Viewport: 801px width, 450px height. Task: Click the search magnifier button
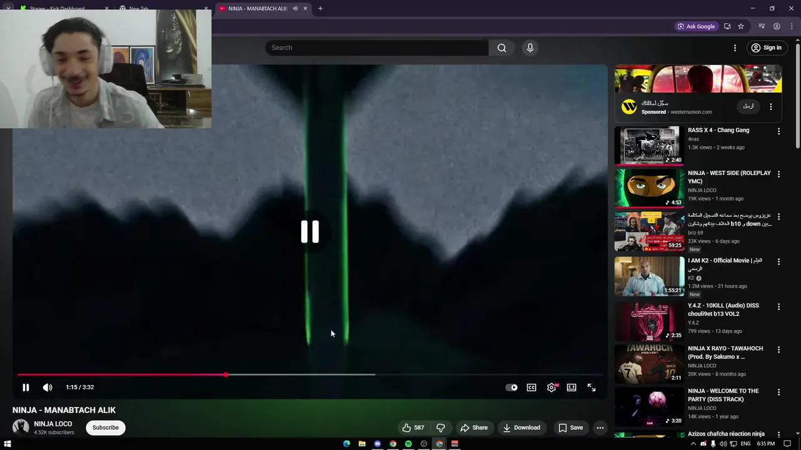click(502, 47)
